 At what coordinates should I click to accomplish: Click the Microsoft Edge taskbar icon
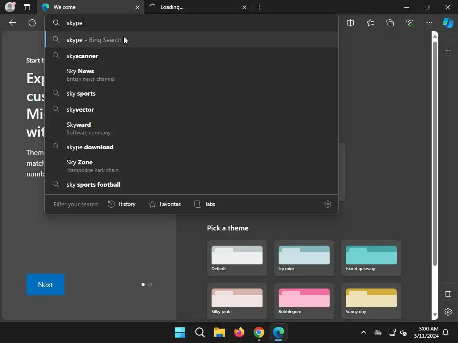(279, 332)
